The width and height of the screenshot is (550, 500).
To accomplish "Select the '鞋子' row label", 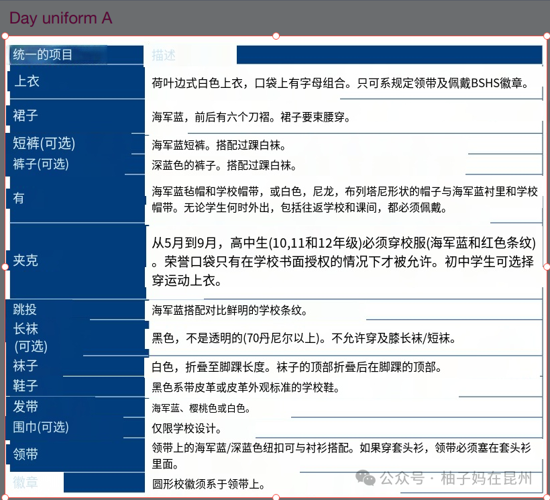I will point(25,386).
